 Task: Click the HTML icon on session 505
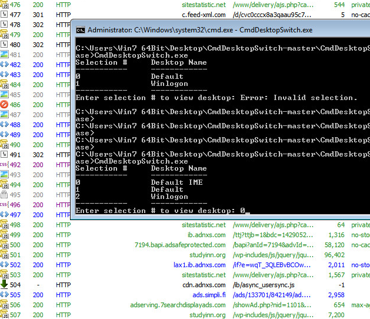(4, 295)
